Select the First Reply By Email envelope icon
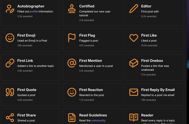The height and width of the screenshot is (124, 189). [134, 92]
